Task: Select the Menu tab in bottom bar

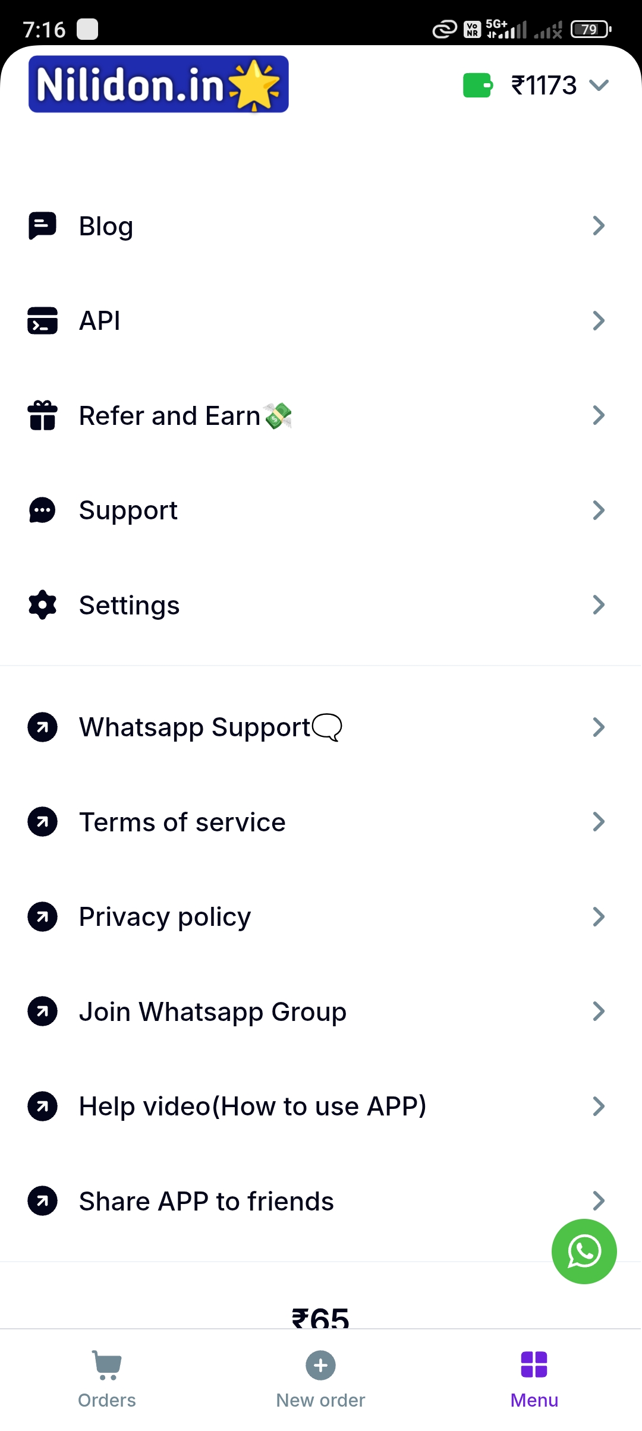Action: (534, 1378)
